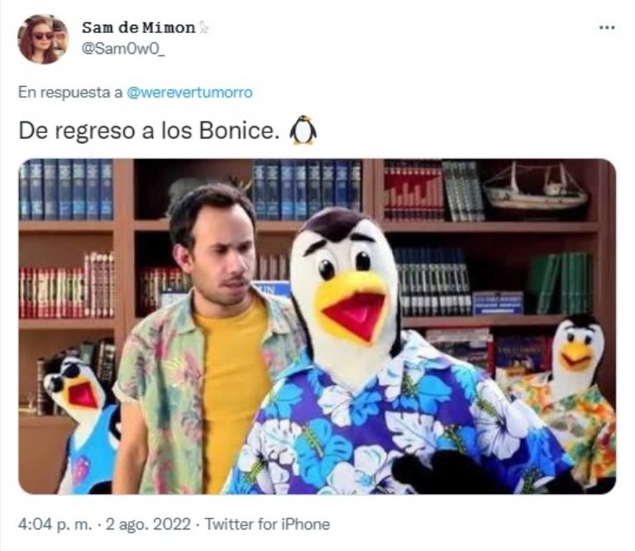Image resolution: width=635 pixels, height=551 pixels.
Task: Click the tweet text De regreso a los Bonice
Action: click(x=149, y=131)
